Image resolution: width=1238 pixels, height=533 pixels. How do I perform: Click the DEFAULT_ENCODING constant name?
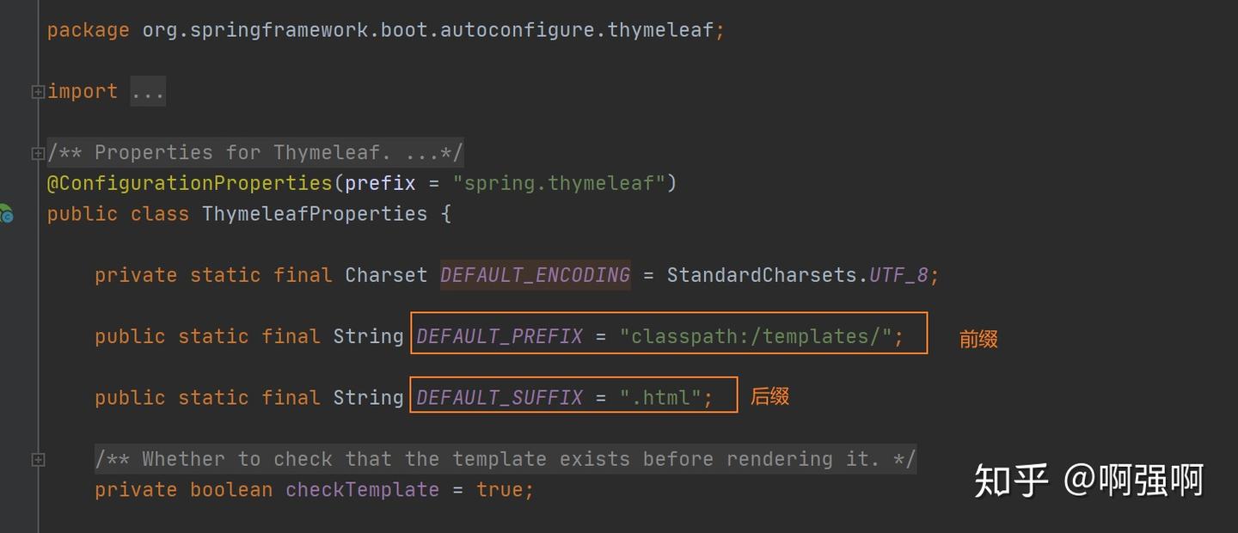pyautogui.click(x=535, y=275)
